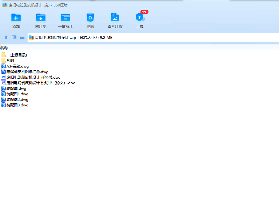Open the 工具 (Tools) icon with New badge

(140, 17)
